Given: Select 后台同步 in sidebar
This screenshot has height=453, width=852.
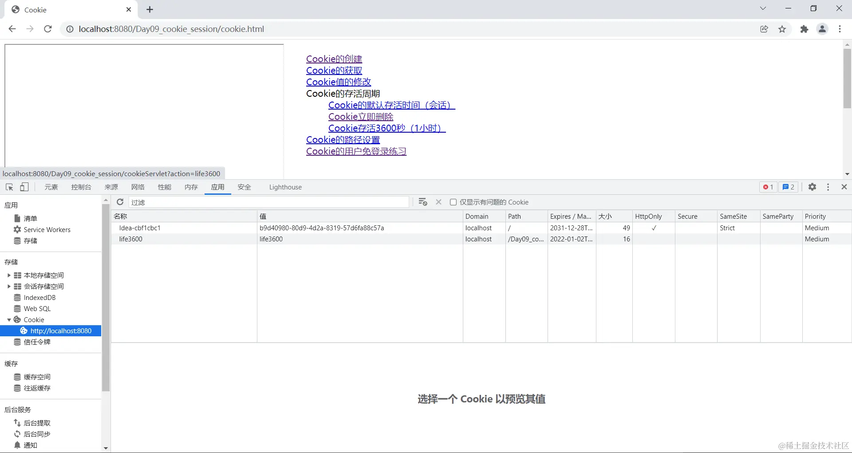Looking at the screenshot, I should (37, 434).
